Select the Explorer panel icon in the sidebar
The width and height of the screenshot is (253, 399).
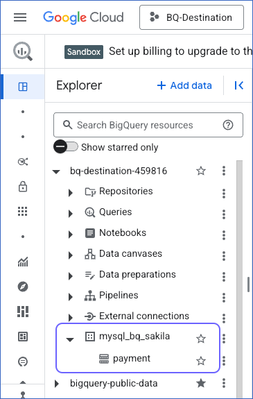click(23, 87)
